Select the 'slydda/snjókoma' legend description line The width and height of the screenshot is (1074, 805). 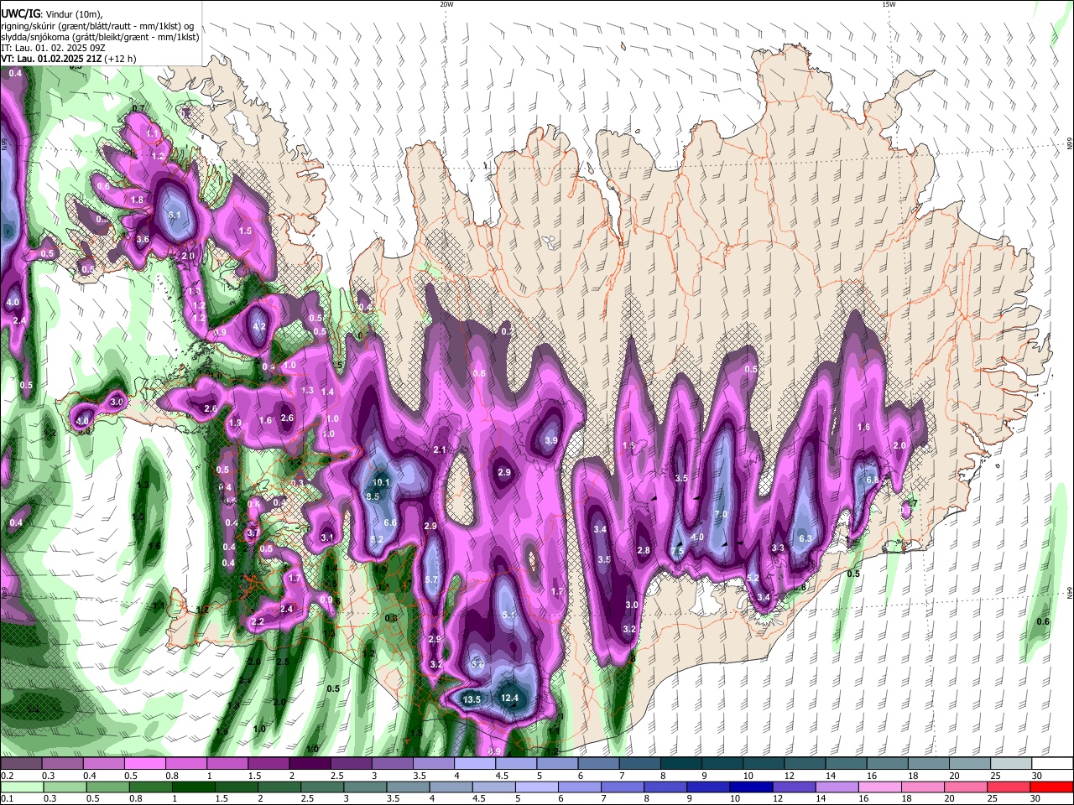[101, 37]
